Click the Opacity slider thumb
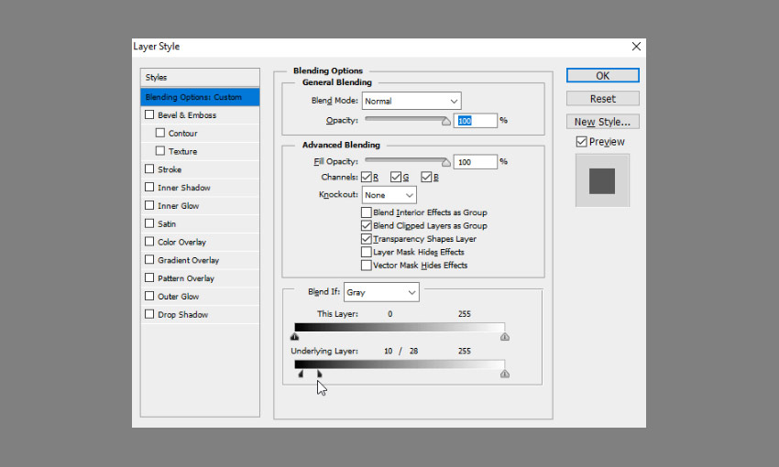The height and width of the screenshot is (467, 779). tap(446, 121)
